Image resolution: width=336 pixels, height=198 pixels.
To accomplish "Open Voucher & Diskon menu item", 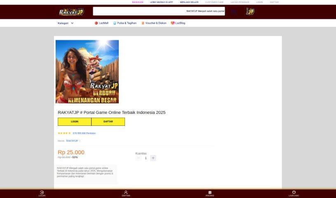I will point(154,23).
